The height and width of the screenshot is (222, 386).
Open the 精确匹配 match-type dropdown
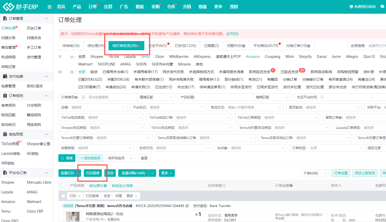(156, 97)
